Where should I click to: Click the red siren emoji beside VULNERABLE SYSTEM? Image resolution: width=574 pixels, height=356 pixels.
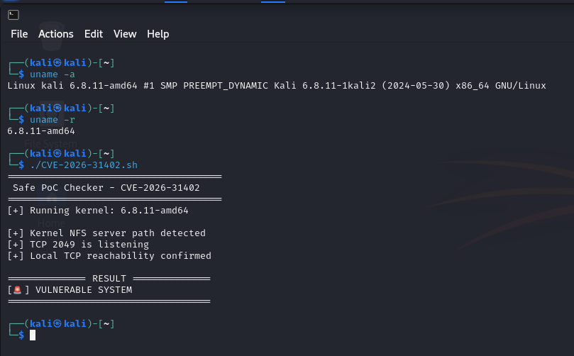[17, 290]
